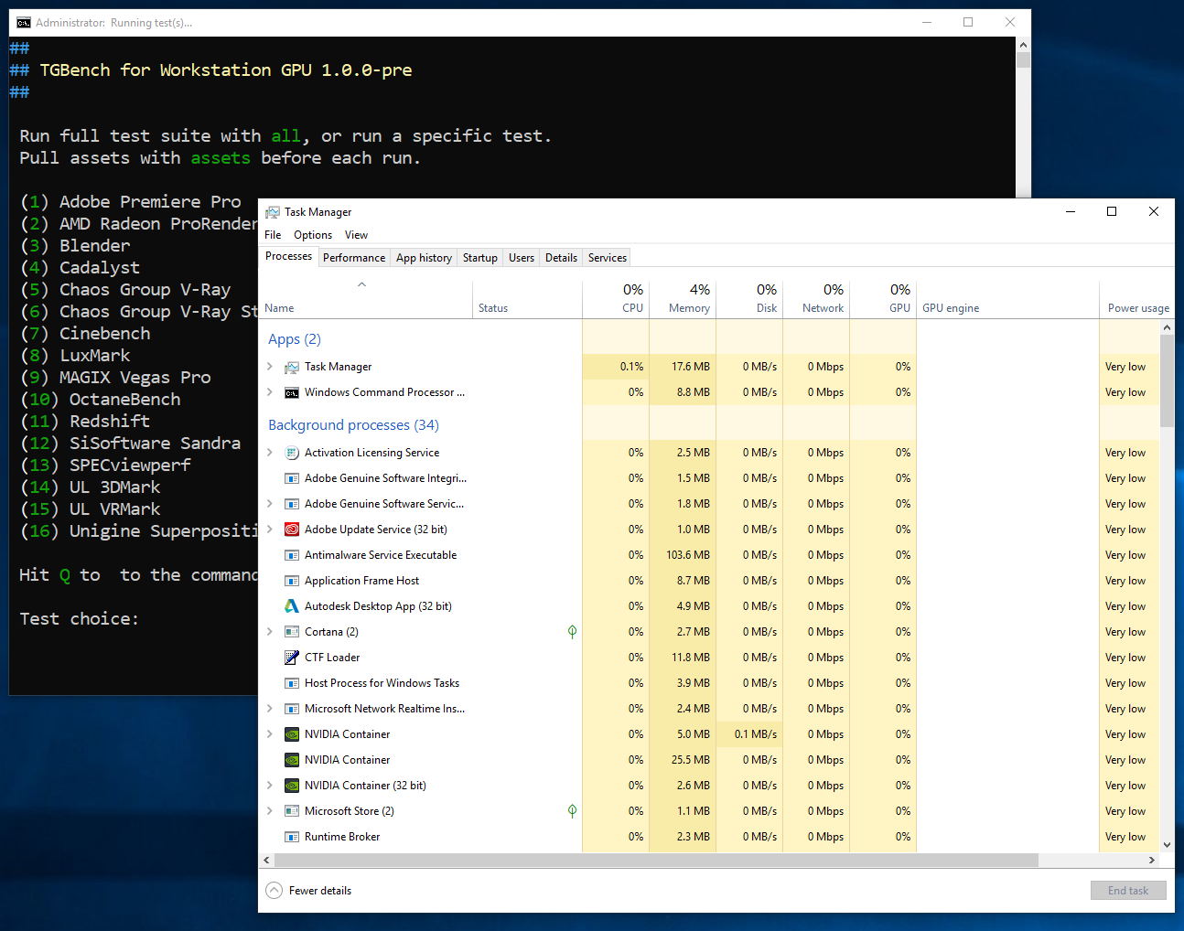
Task: Click the NVIDIA Container icon with 25.5 MB
Action: pyautogui.click(x=292, y=760)
